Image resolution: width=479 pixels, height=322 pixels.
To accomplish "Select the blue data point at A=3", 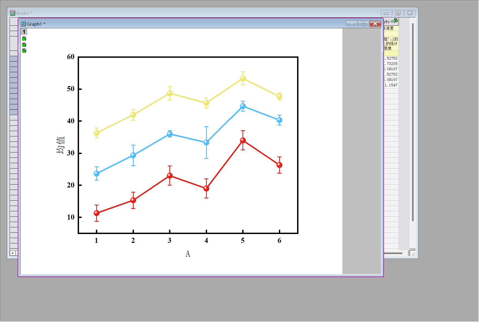I will pyautogui.click(x=170, y=134).
